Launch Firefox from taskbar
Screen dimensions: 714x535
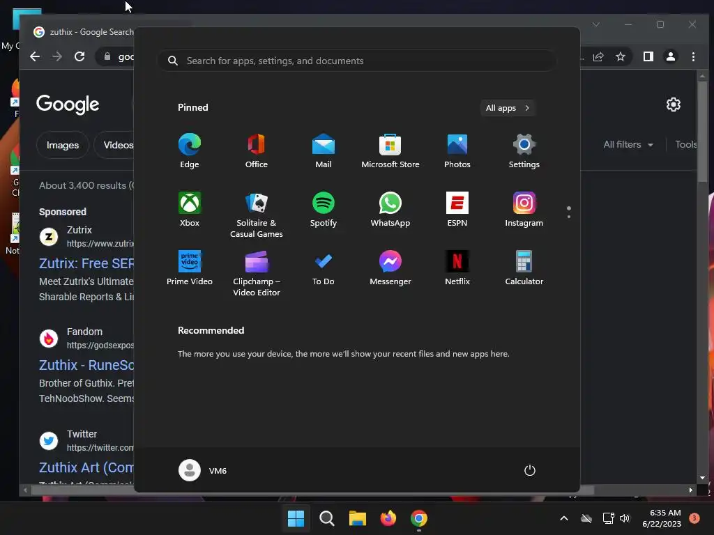click(388, 518)
